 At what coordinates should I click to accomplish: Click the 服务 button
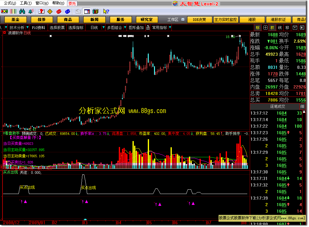coord(121,20)
